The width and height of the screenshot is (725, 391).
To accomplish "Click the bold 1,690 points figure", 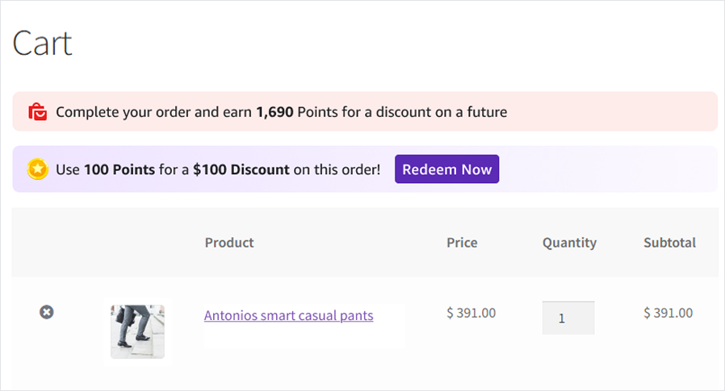I will (x=274, y=112).
